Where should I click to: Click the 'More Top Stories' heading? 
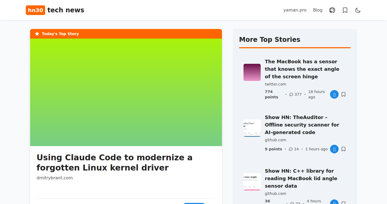[x=270, y=39]
